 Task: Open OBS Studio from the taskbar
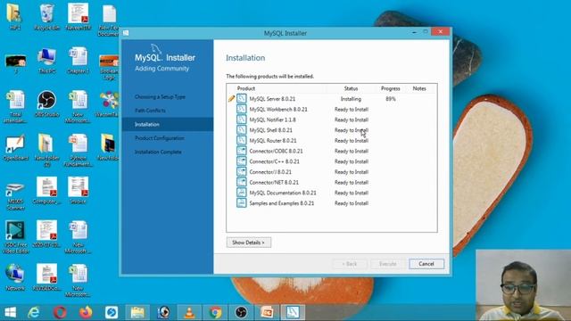[241, 312]
